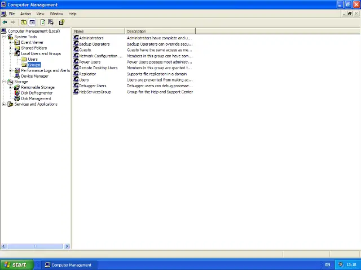Click the Users group icon in list
This screenshot has width=361, height=270.
tap(76, 79)
